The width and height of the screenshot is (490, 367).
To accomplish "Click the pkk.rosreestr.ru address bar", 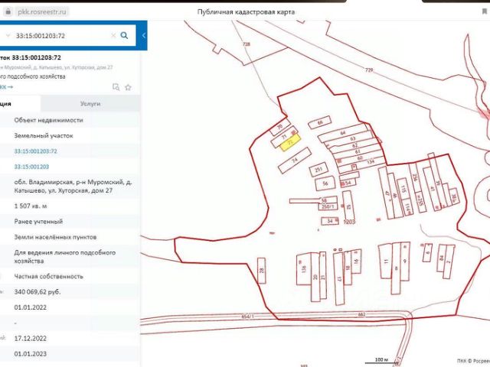I will point(42,11).
